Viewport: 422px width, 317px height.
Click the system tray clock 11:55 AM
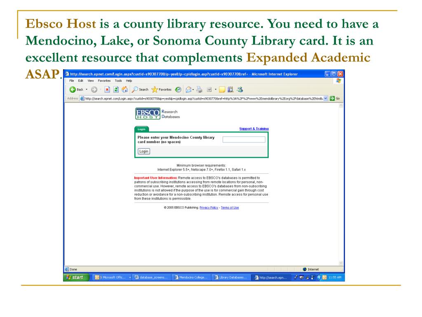[x=335, y=277]
